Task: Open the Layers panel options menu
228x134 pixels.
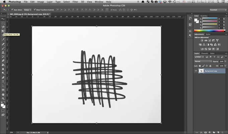Action: pyautogui.click(x=226, y=53)
